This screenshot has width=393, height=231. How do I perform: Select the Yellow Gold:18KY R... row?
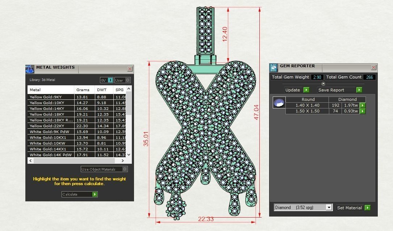77,120
